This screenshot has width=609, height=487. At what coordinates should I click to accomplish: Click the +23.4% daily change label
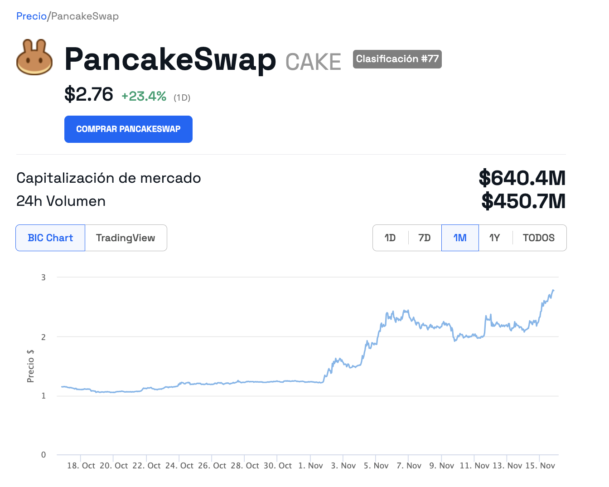click(144, 96)
